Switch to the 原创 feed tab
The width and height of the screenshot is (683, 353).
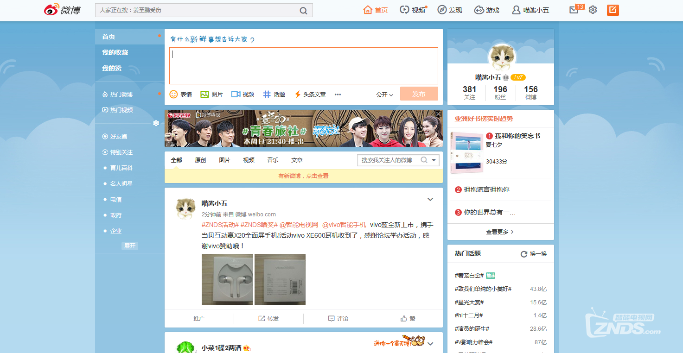click(x=200, y=160)
